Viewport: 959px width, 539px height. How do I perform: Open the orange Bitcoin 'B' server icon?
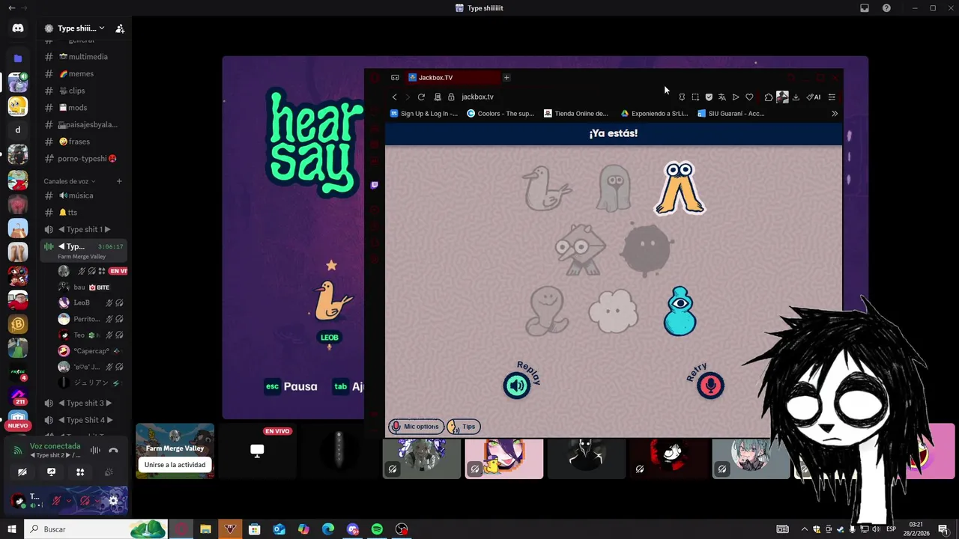click(x=18, y=324)
